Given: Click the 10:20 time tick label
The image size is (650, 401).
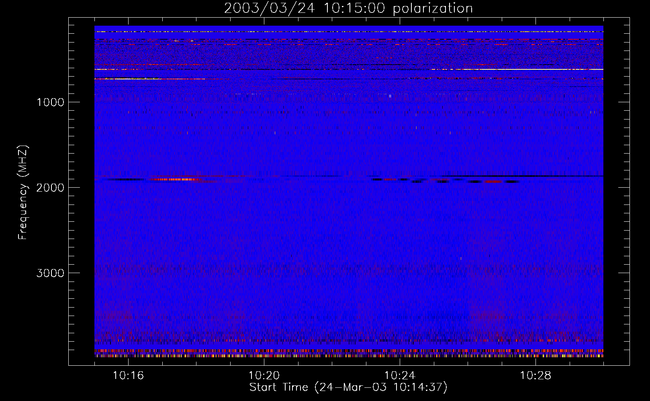Looking at the screenshot, I should click(264, 376).
